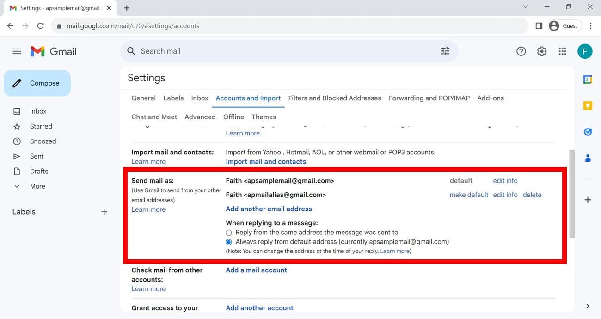This screenshot has height=319, width=601.
Task: Open the Google apps grid
Action: 562,51
